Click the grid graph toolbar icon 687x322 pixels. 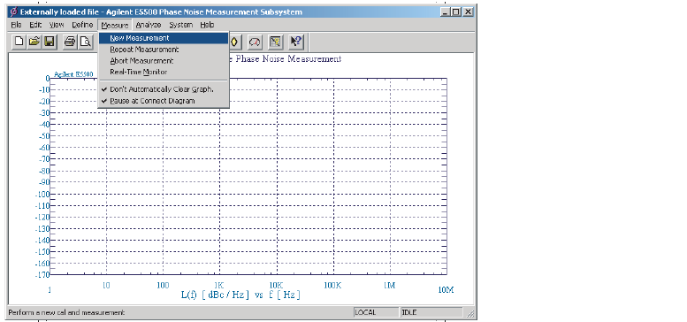tap(276, 42)
